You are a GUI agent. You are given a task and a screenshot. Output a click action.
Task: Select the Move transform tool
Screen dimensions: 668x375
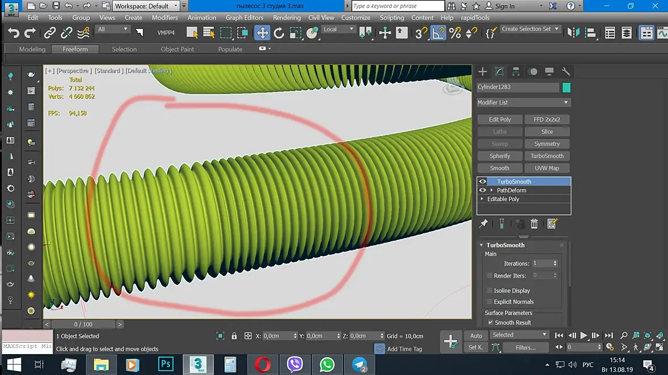pyautogui.click(x=262, y=33)
